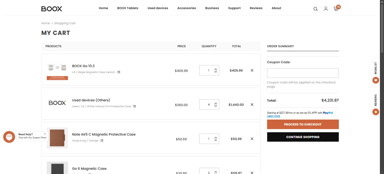The height and width of the screenshot is (174, 384).
Task: Remove Note Air5 C Magnetic Protective Case
Action: pos(252,139)
